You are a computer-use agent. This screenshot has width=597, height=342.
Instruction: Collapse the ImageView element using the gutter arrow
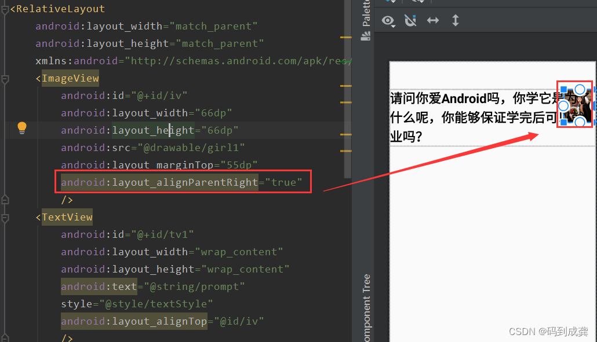(x=5, y=78)
